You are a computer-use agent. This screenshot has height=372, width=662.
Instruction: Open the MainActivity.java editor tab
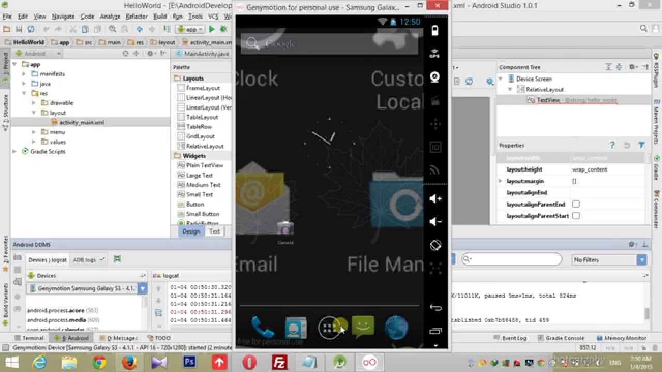pyautogui.click(x=203, y=53)
